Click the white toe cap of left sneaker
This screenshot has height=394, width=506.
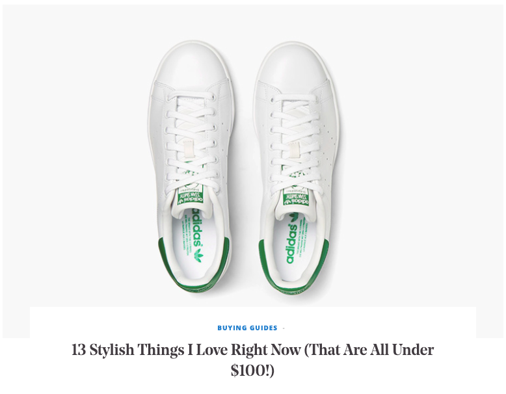193,63
